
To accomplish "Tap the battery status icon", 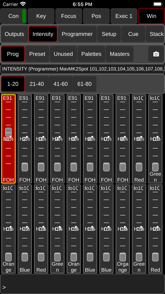I will (x=158, y=4).
